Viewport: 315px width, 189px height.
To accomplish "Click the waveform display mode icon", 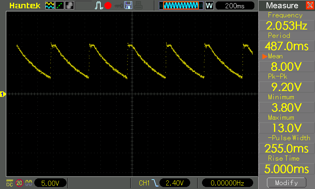I will click(x=50, y=6).
